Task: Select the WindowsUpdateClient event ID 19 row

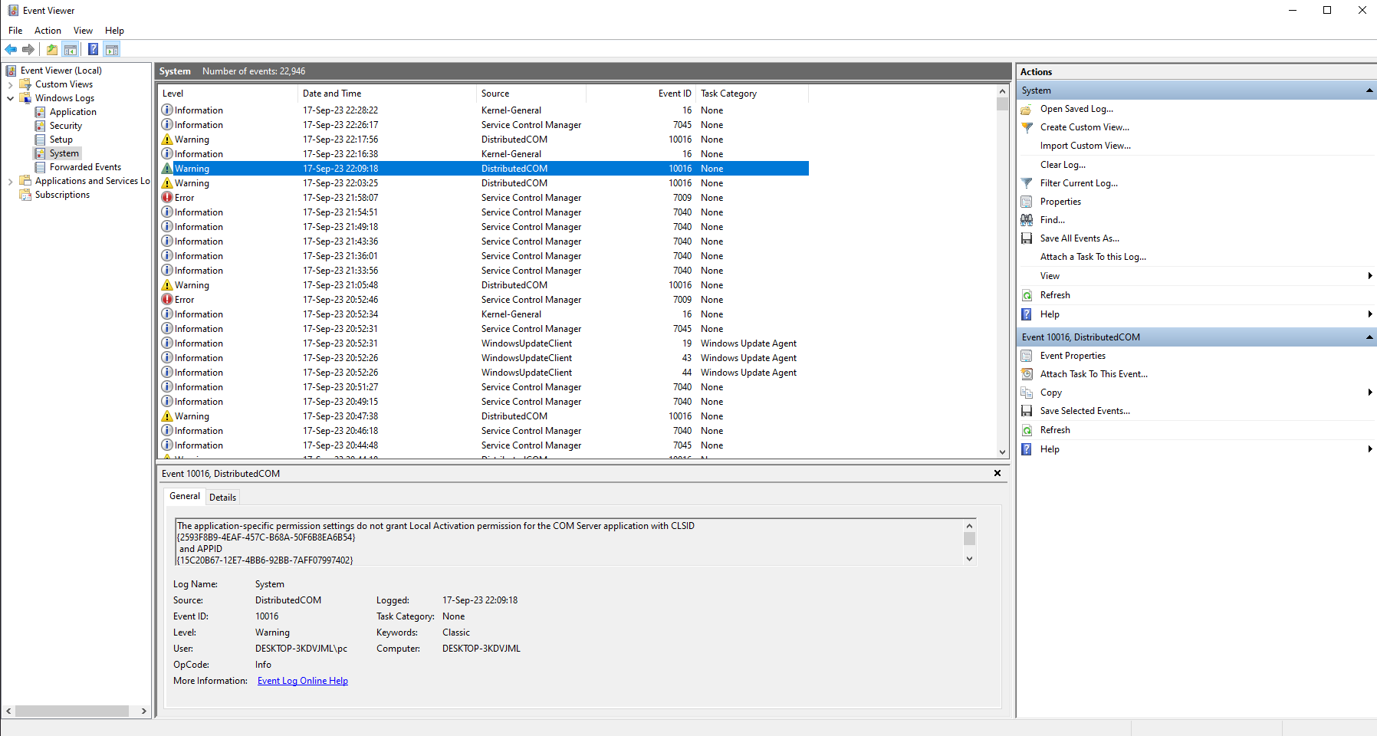Action: [485, 343]
